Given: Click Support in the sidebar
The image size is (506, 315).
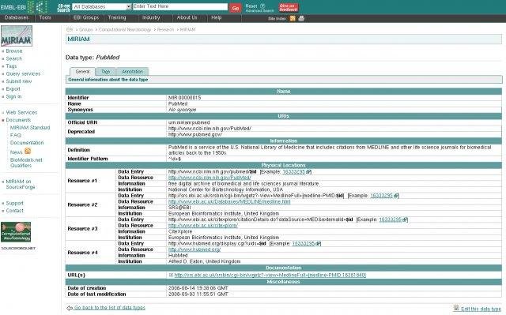Looking at the screenshot, I should pyautogui.click(x=15, y=203).
